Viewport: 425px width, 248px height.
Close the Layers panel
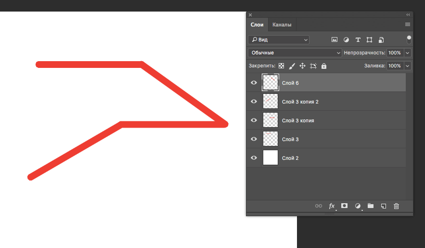pos(250,15)
